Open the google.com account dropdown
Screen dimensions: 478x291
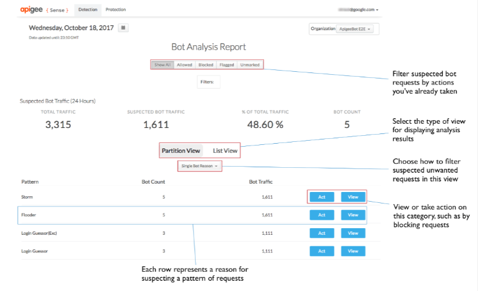pos(359,10)
